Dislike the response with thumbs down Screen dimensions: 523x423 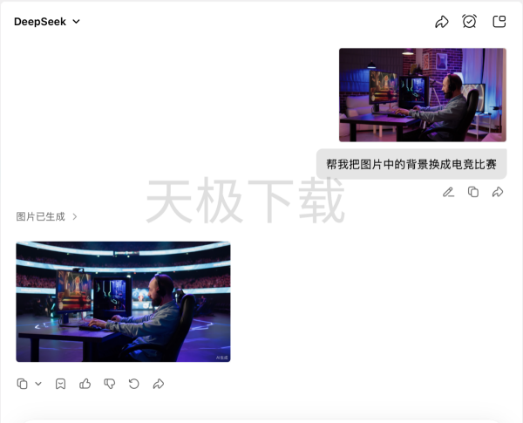coord(109,384)
